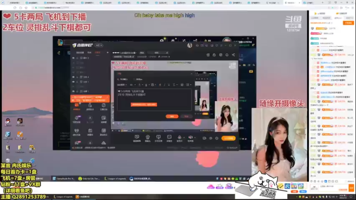Click the record video icon left of preview eye
This screenshot has height=200, width=356.
point(204,138)
